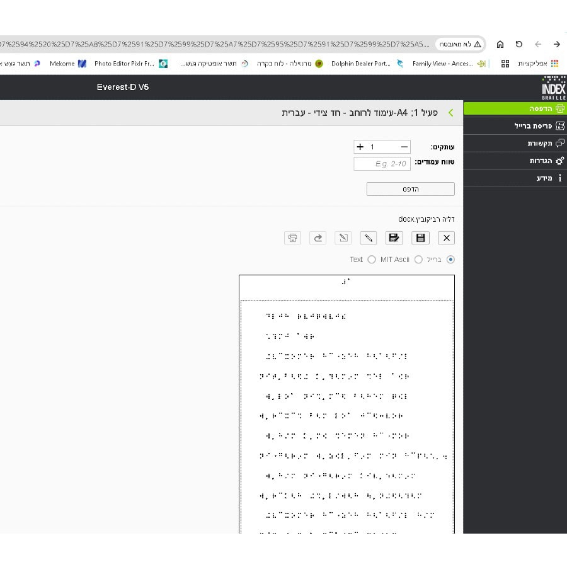This screenshot has height=567, width=567.
Task: Select the ברייל (Braille) radio button
Action: tap(450, 260)
